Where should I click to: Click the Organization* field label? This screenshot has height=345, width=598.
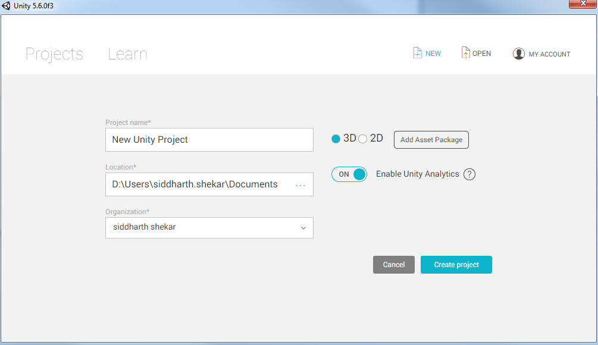point(127,212)
